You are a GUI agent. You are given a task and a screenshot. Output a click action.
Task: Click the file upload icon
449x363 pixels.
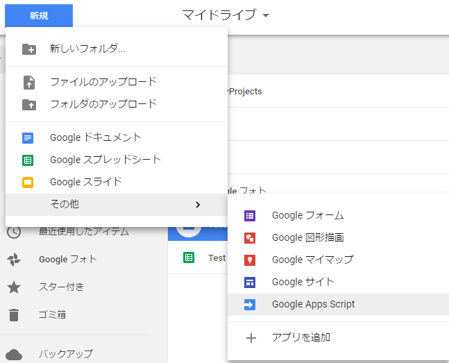tap(29, 83)
